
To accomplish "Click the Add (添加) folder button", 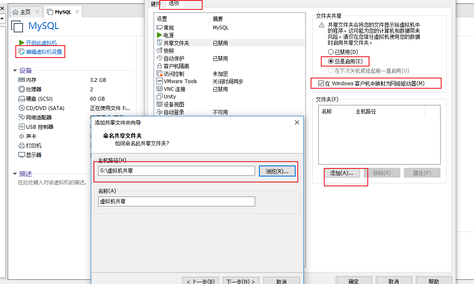I will (342, 173).
